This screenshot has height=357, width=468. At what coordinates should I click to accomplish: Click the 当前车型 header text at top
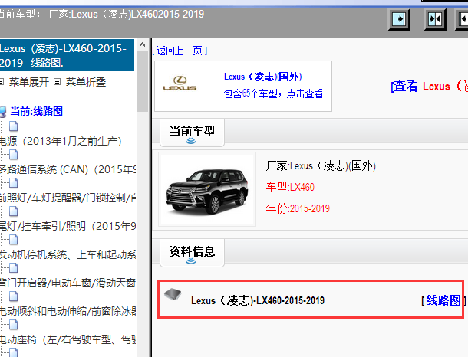(101, 14)
